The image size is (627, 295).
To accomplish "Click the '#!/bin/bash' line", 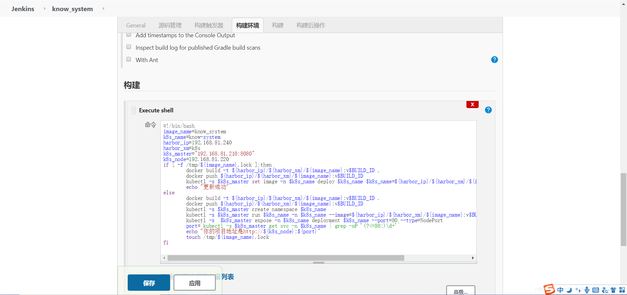I will coord(179,126).
